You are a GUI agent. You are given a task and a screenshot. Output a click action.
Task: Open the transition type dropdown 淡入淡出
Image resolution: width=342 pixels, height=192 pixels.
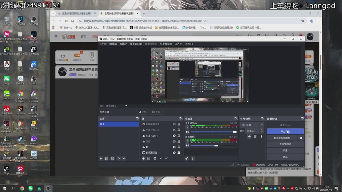coord(252,125)
